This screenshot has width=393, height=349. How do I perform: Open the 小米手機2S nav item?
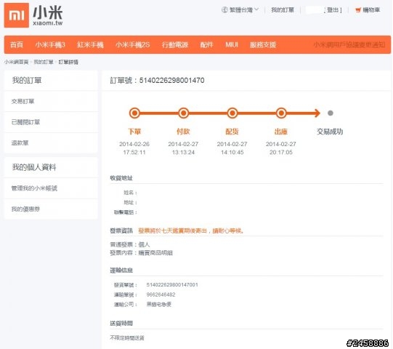tap(133, 45)
